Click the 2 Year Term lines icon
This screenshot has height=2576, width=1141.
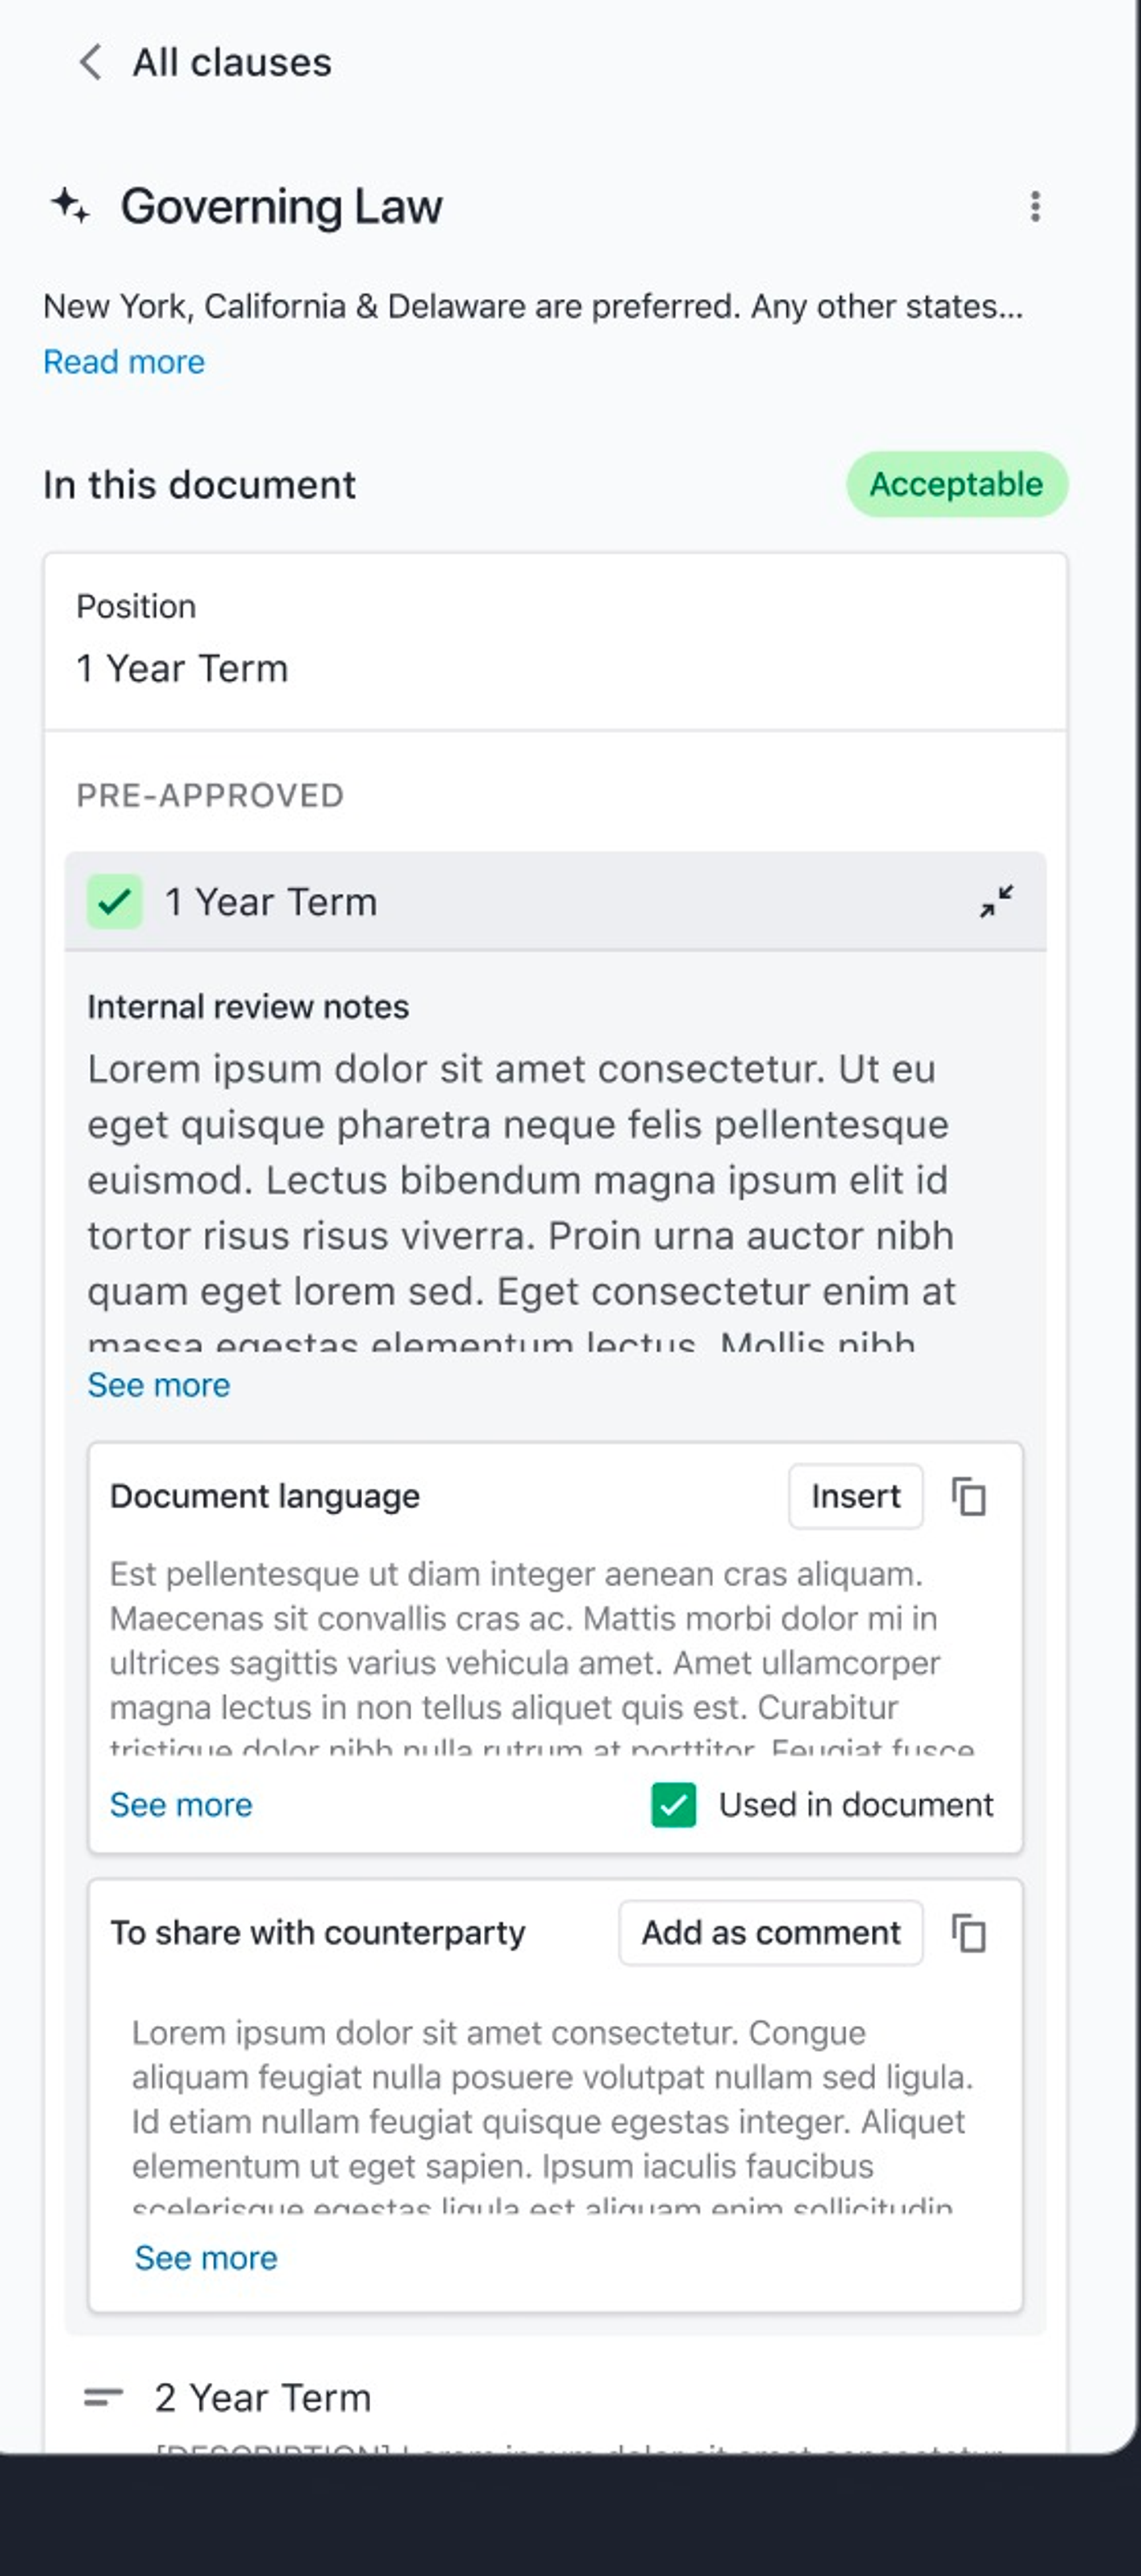(x=103, y=2397)
